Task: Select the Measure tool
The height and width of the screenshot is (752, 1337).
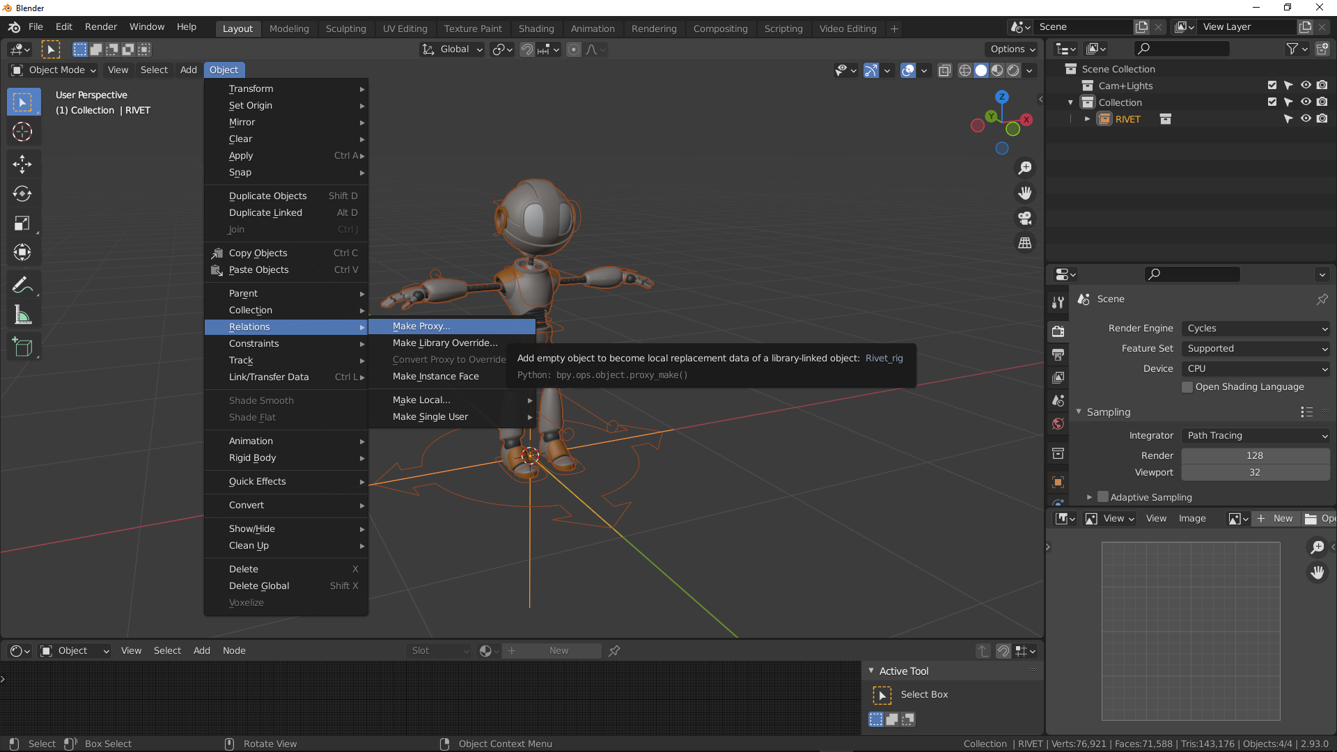Action: point(22,315)
